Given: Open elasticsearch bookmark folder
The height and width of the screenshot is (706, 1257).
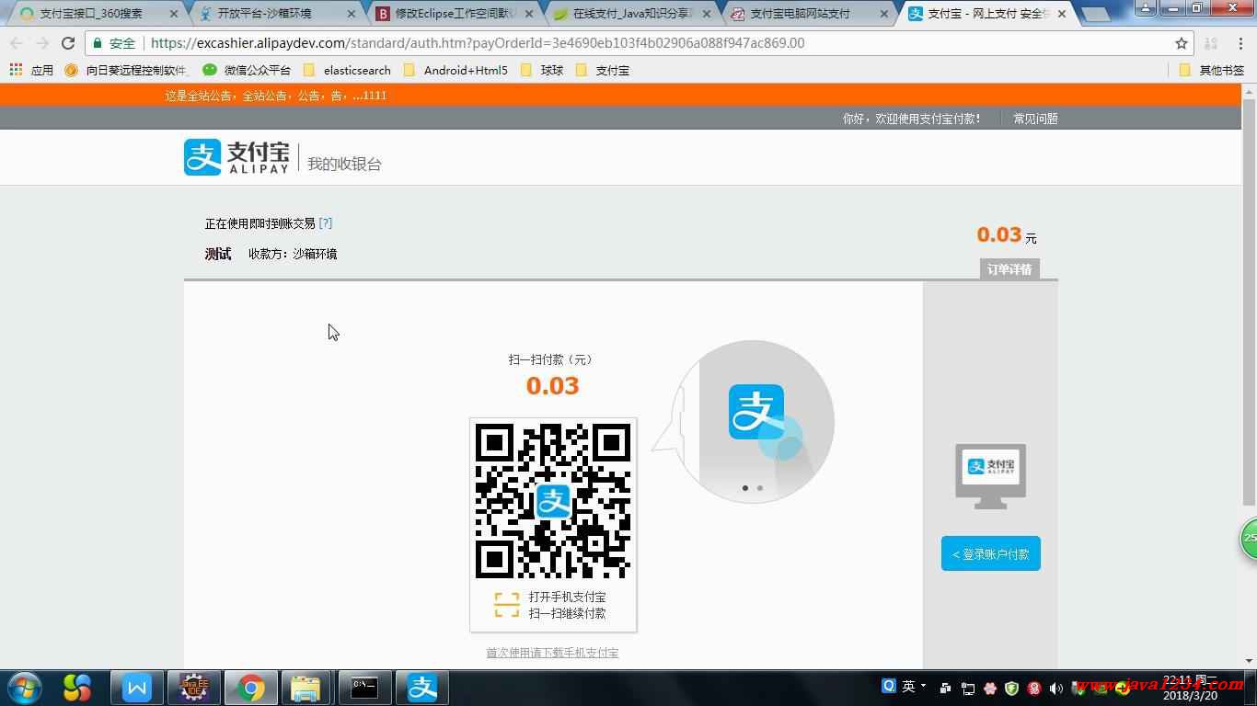Looking at the screenshot, I should 347,70.
